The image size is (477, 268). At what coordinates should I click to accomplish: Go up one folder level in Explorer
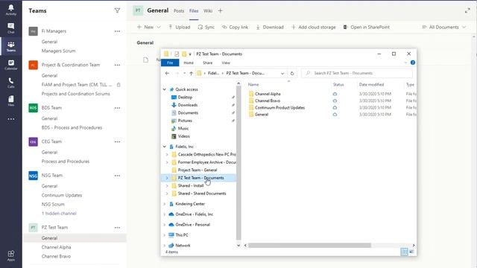(191, 73)
